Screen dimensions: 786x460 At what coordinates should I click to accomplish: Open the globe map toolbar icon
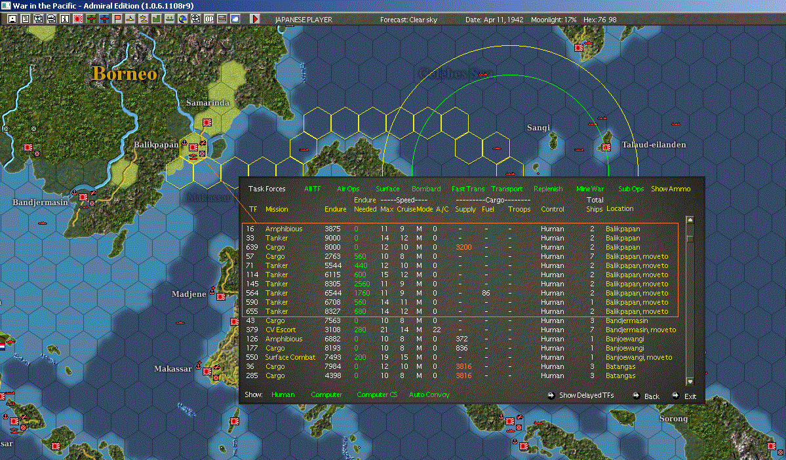(183, 19)
